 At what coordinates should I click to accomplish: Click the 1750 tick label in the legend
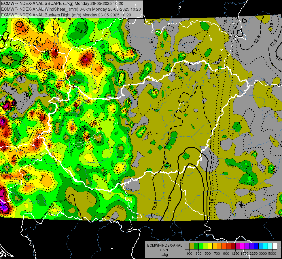[x=245, y=254]
